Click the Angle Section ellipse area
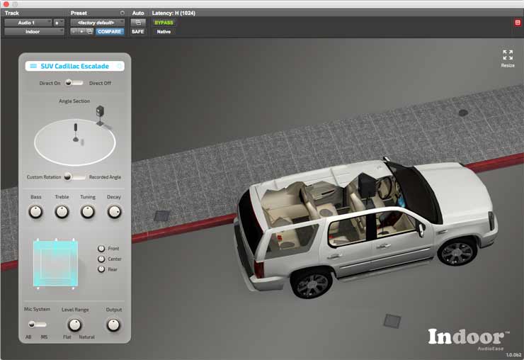The height and width of the screenshot is (360, 524). tap(75, 142)
